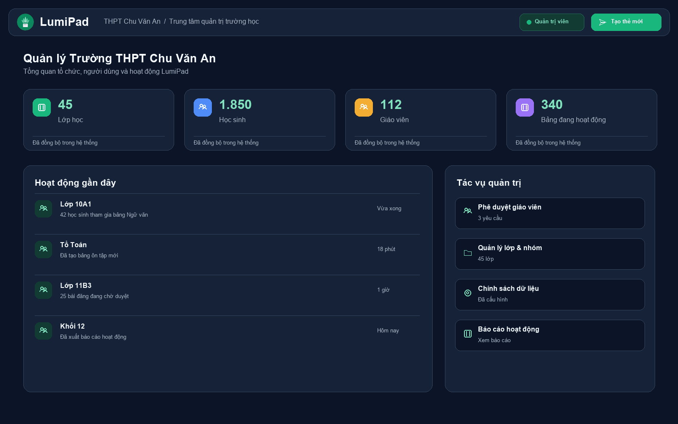Image resolution: width=678 pixels, height=424 pixels.
Task: Select the Khối 12 activity title
Action: click(x=72, y=326)
